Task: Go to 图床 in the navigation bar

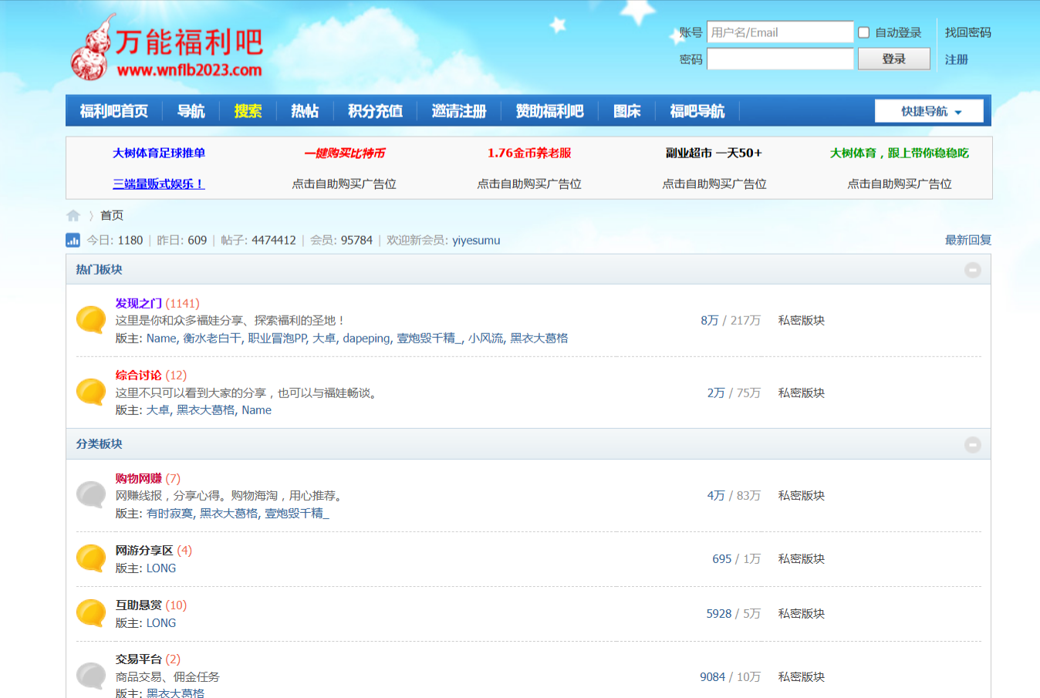Action: coord(627,111)
